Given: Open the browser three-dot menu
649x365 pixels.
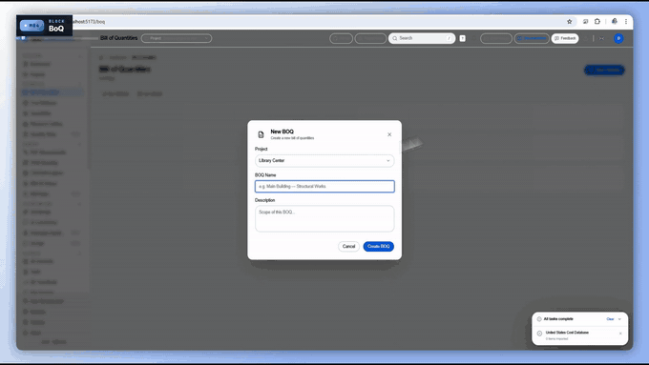Looking at the screenshot, I should point(626,22).
